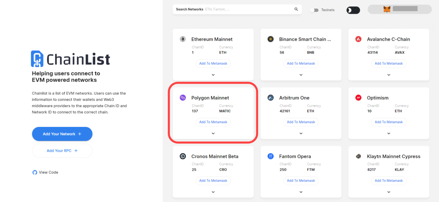439x202 pixels.
Task: Click the search magnifier icon
Action: (296, 9)
